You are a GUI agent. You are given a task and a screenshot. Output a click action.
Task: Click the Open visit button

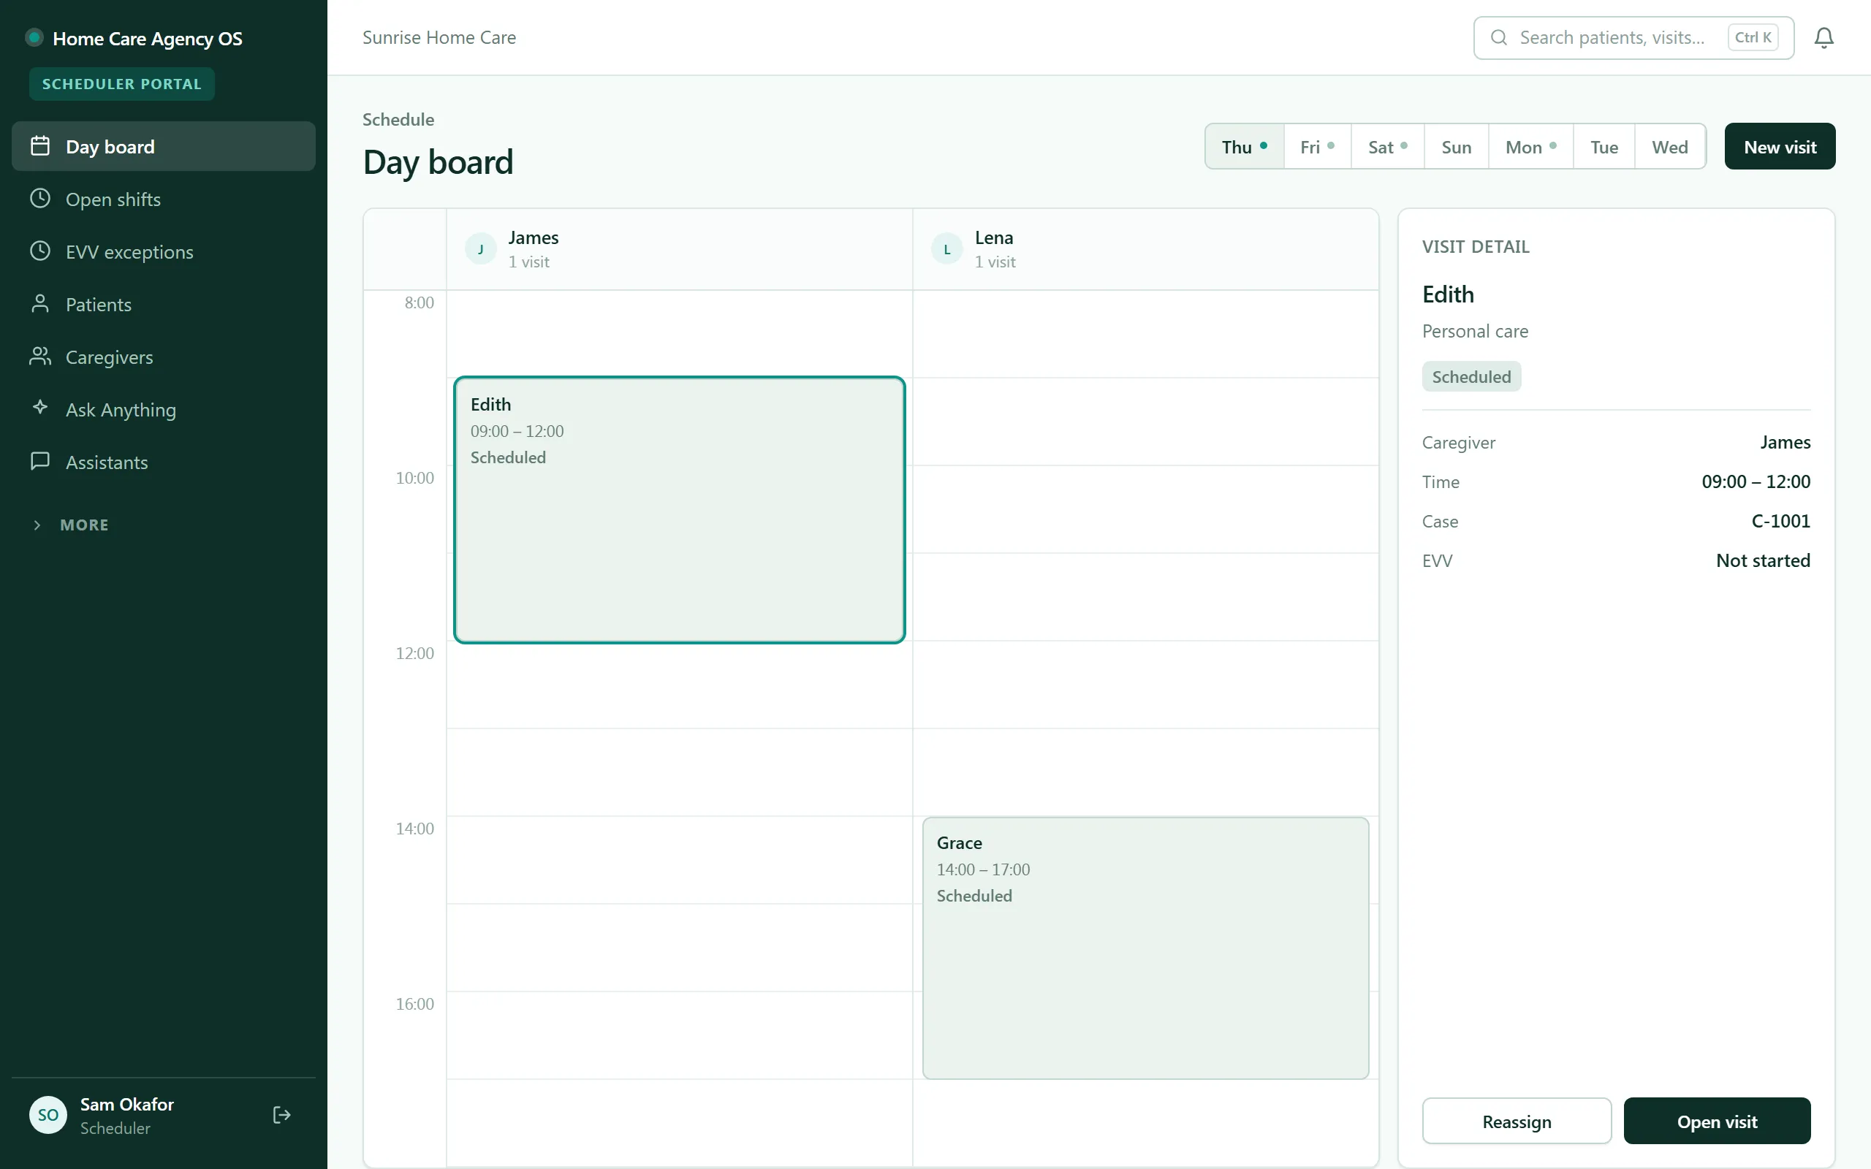[x=1717, y=1121]
